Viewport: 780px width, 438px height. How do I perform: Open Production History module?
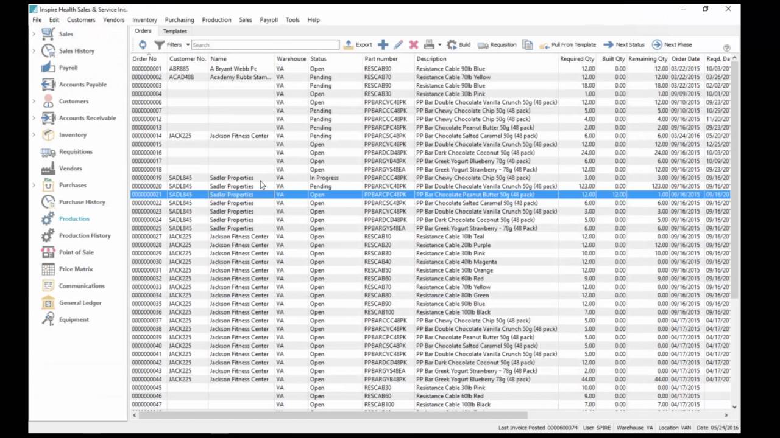tap(85, 235)
